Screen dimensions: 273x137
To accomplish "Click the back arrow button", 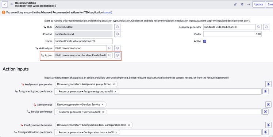I will (x=5, y=4).
